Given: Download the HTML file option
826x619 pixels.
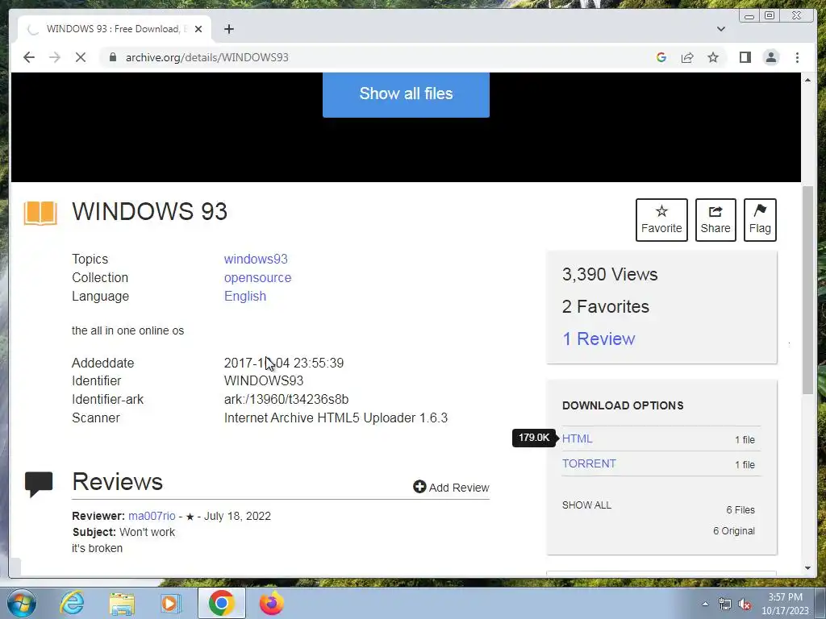Looking at the screenshot, I should click(578, 438).
